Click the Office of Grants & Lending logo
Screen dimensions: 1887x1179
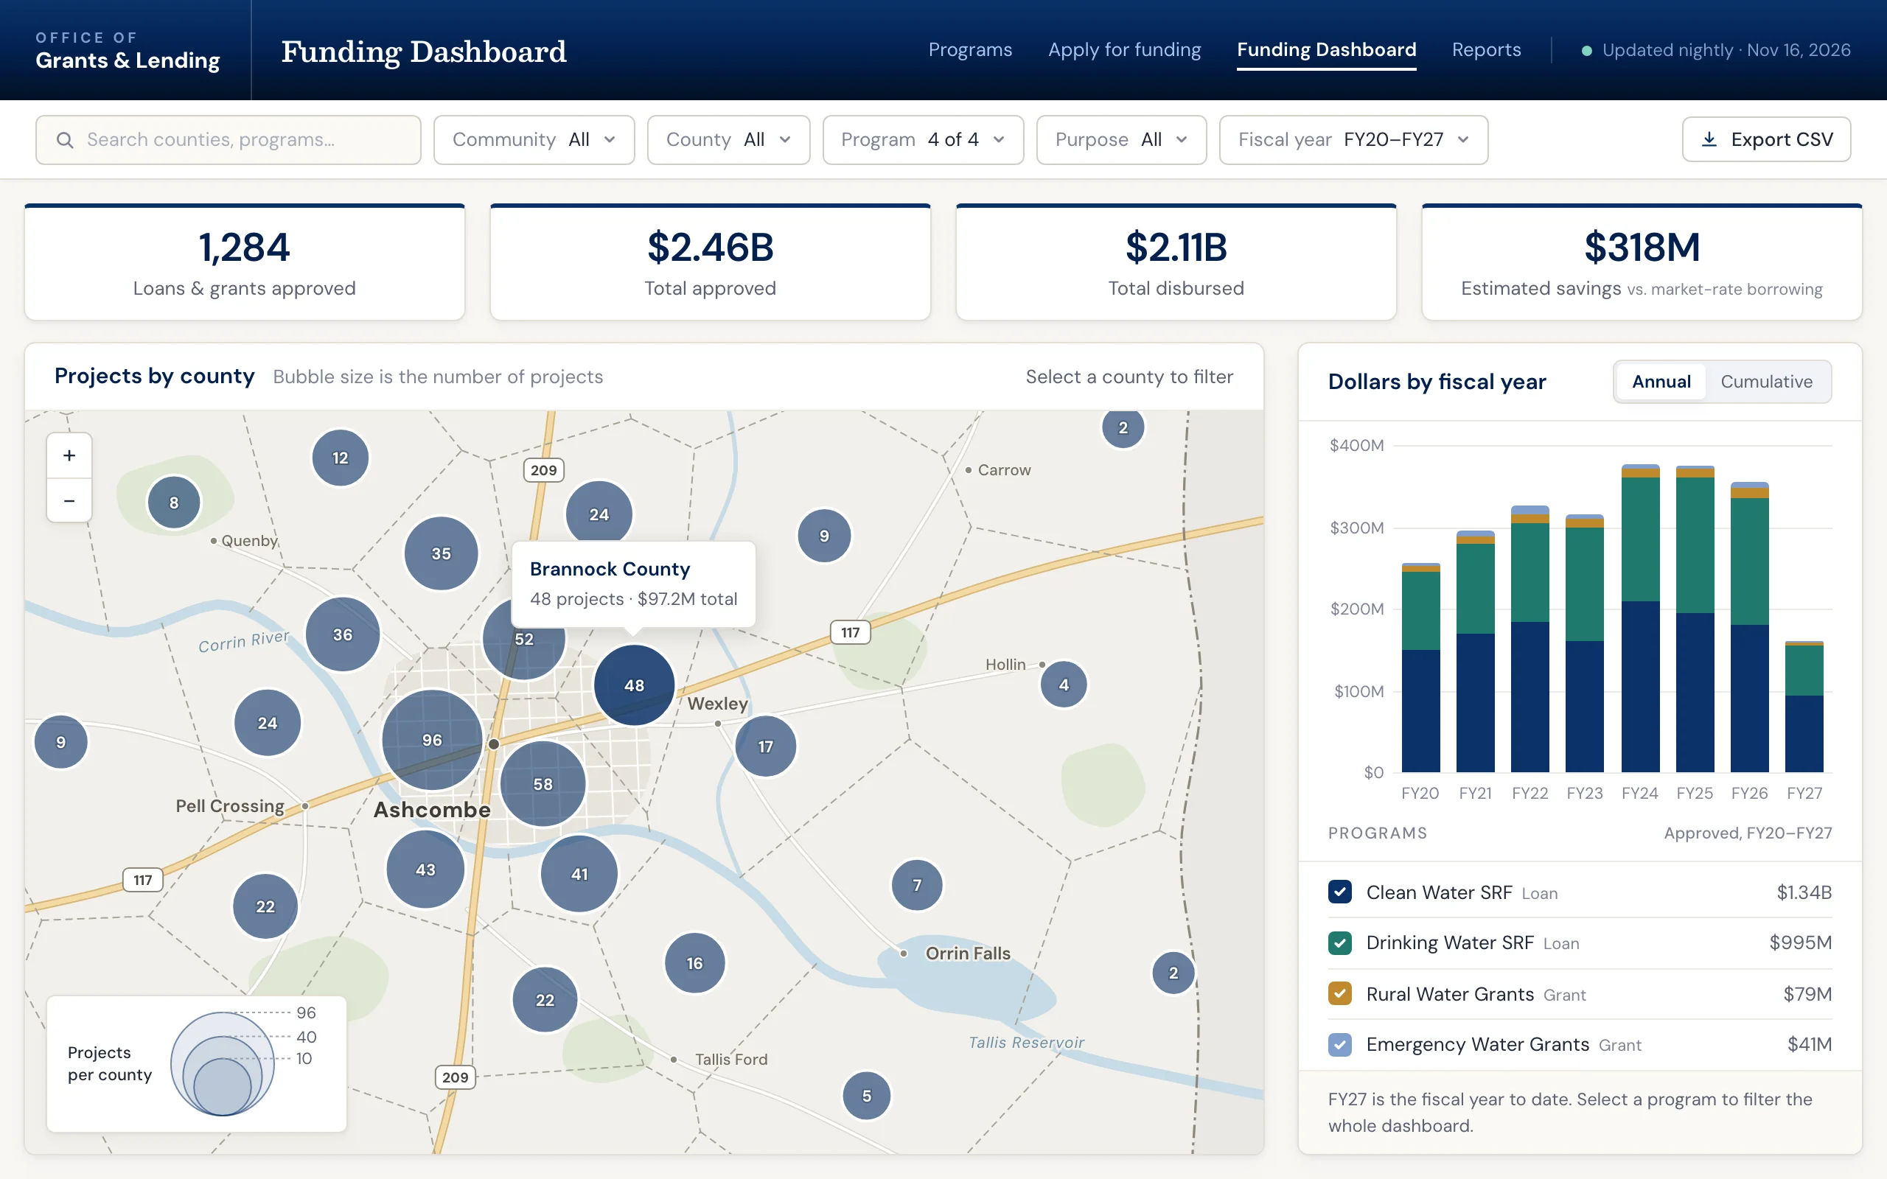point(128,51)
